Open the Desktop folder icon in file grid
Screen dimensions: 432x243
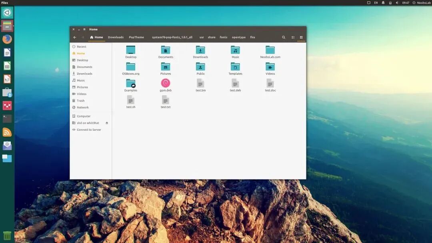coord(130,50)
